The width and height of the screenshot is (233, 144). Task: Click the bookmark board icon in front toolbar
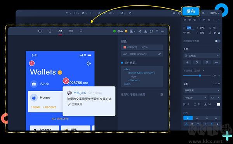(x=81, y=31)
